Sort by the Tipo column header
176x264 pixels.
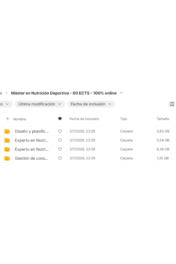pos(123,119)
